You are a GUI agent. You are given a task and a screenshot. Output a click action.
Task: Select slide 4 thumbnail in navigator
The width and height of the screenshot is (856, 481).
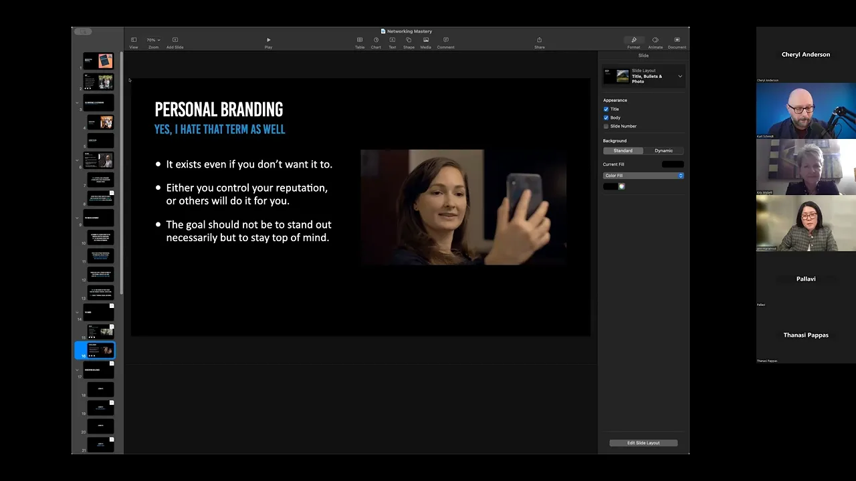pyautogui.click(x=100, y=122)
